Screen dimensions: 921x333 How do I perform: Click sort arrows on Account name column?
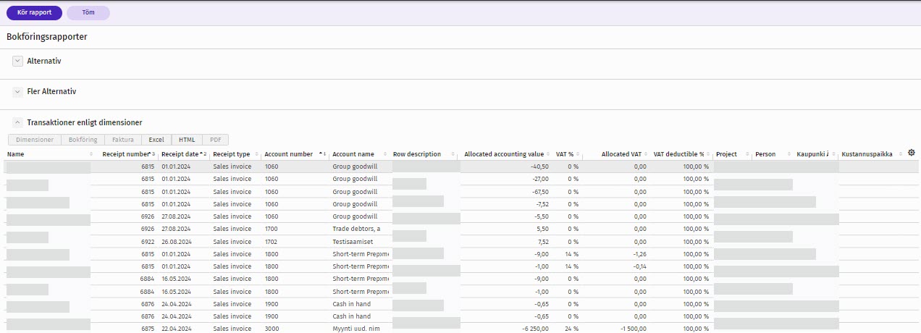(x=385, y=154)
